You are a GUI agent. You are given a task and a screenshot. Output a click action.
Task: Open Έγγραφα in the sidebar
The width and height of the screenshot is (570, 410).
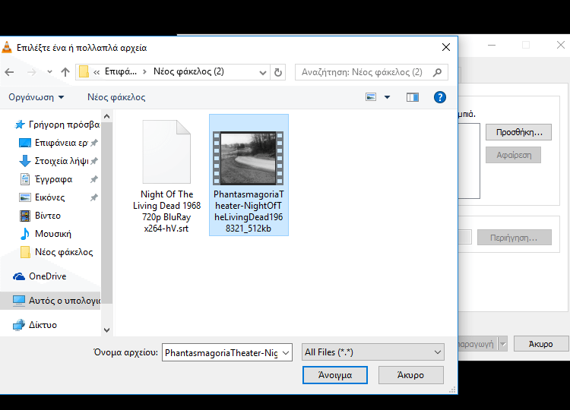click(46, 179)
